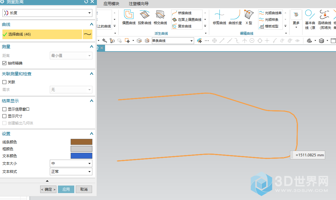Click the selection point undo snap icon
The height and width of the screenshot is (200, 336).
click(x=104, y=40)
